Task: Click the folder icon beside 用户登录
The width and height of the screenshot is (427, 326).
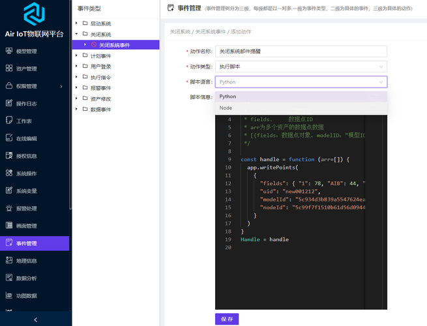Action: [85, 67]
